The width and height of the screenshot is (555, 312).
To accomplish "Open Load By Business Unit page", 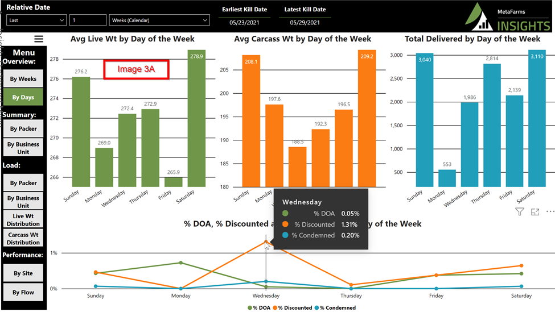I will click(23, 201).
